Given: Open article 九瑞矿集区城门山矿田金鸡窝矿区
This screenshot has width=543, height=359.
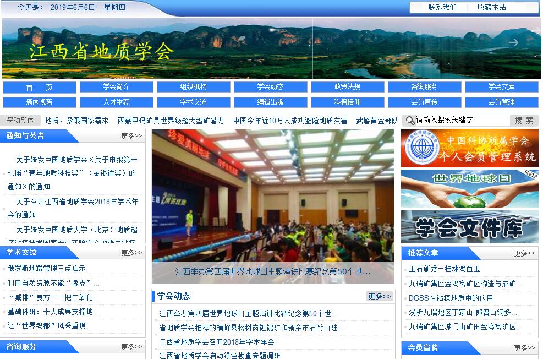Looking at the screenshot, I should coord(465,327).
